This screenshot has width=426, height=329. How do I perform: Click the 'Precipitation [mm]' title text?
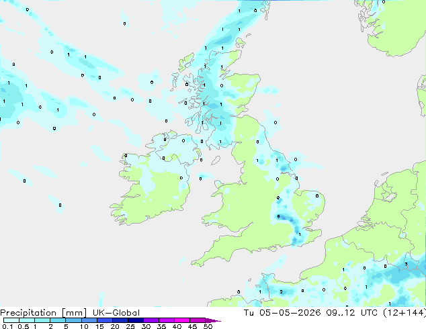pos(44,313)
